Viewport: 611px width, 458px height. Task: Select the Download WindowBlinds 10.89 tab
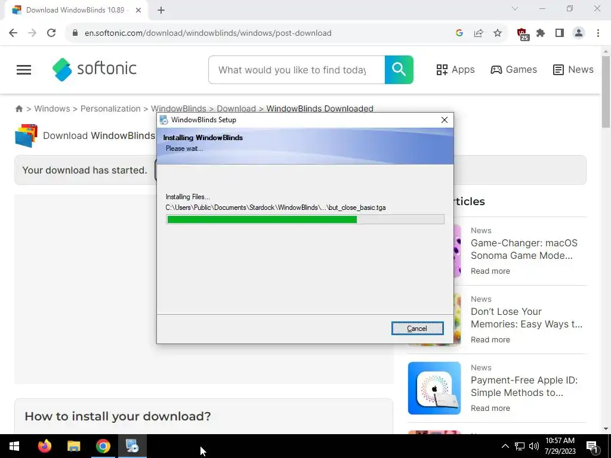[x=76, y=10]
